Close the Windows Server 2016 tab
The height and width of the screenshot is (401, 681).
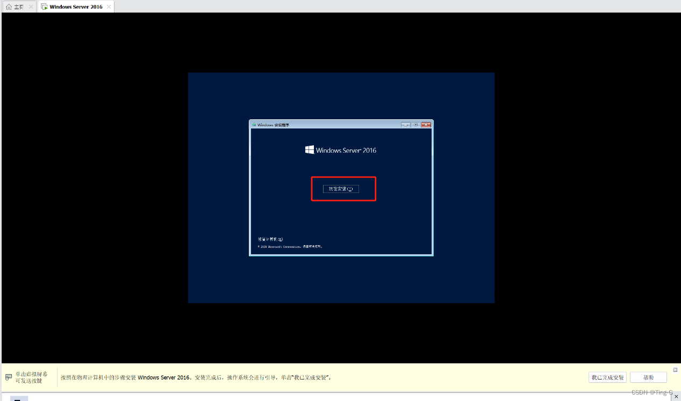pyautogui.click(x=109, y=7)
